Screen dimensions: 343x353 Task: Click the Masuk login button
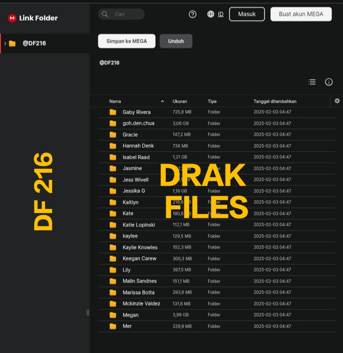coord(247,14)
